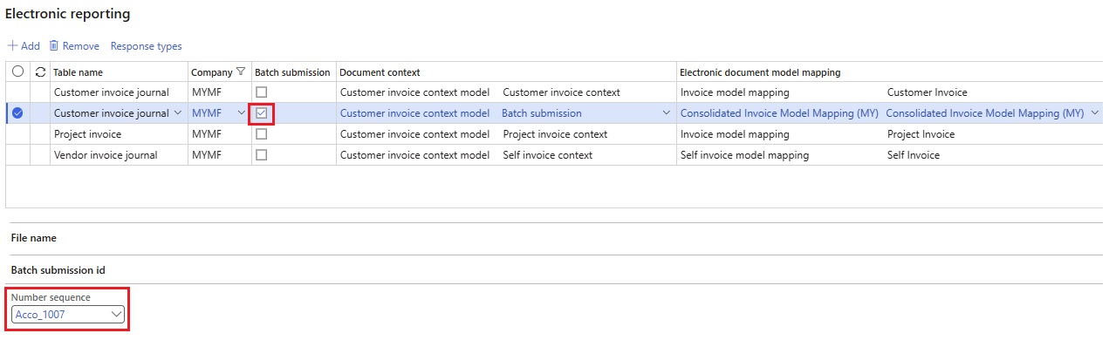Check Batch submission for Project invoice
Screen dimensions: 1109x340
point(262,134)
